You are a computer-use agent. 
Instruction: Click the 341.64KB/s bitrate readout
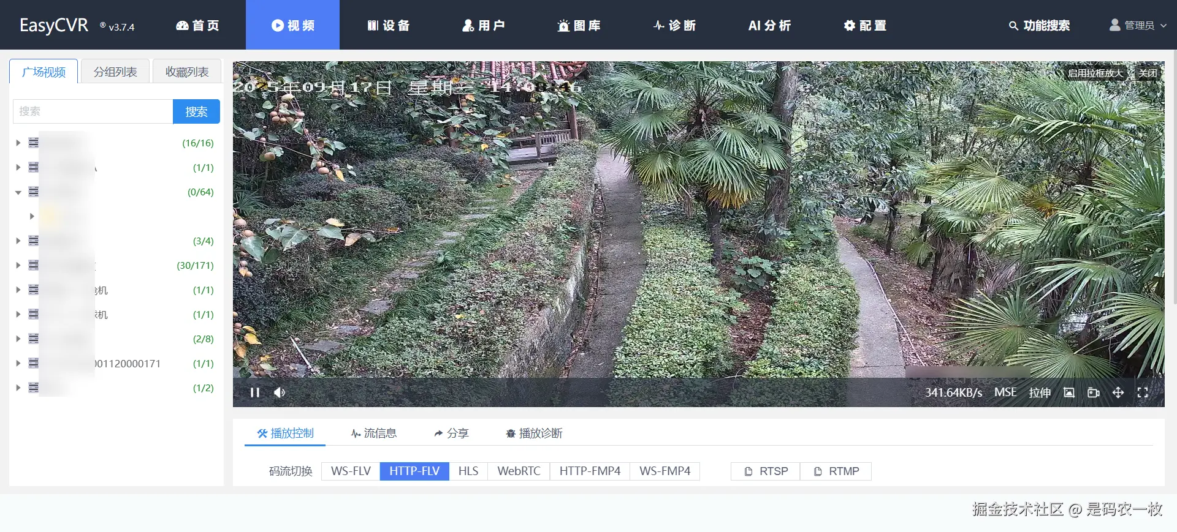click(953, 392)
